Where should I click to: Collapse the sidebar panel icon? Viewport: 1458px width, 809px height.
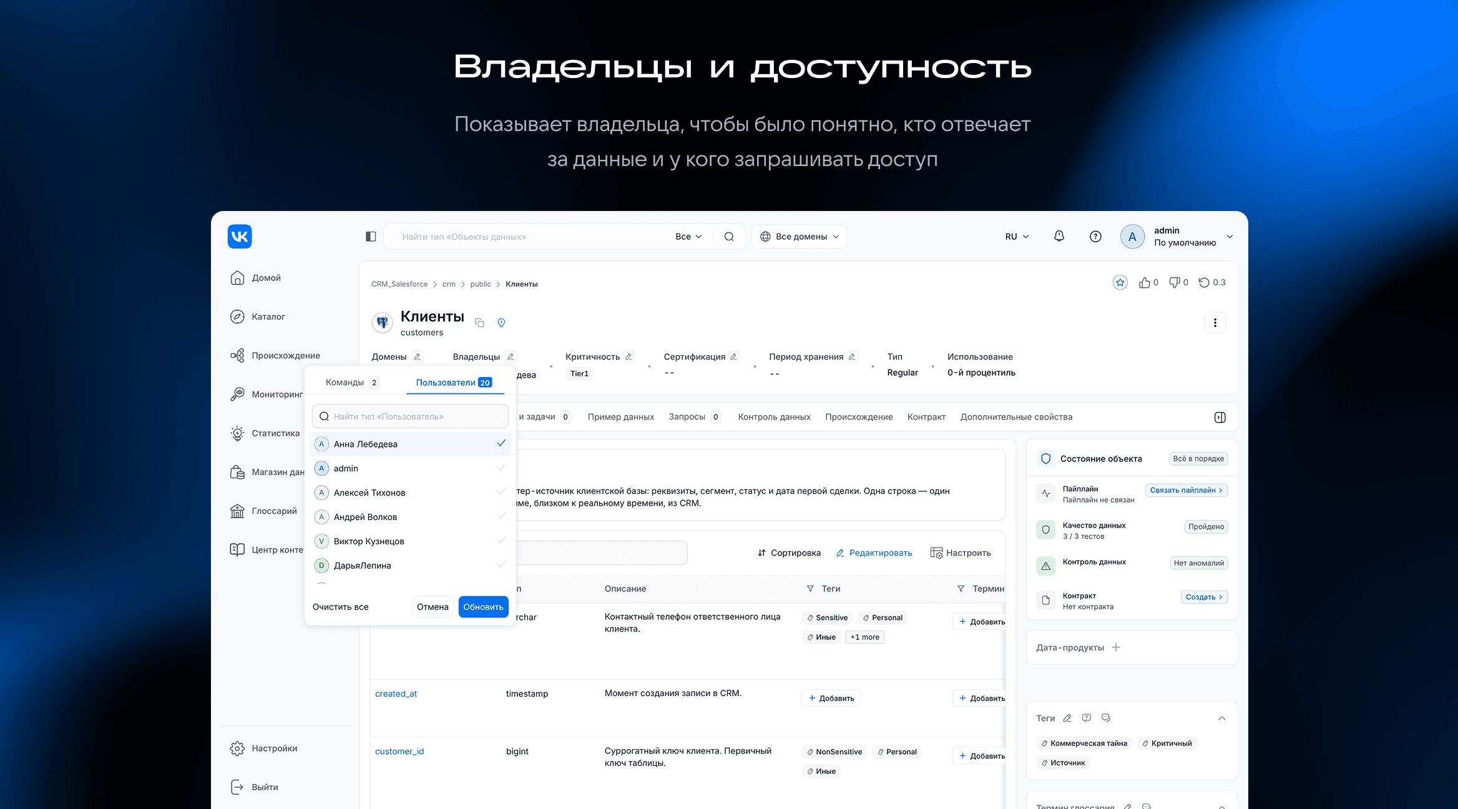click(371, 237)
